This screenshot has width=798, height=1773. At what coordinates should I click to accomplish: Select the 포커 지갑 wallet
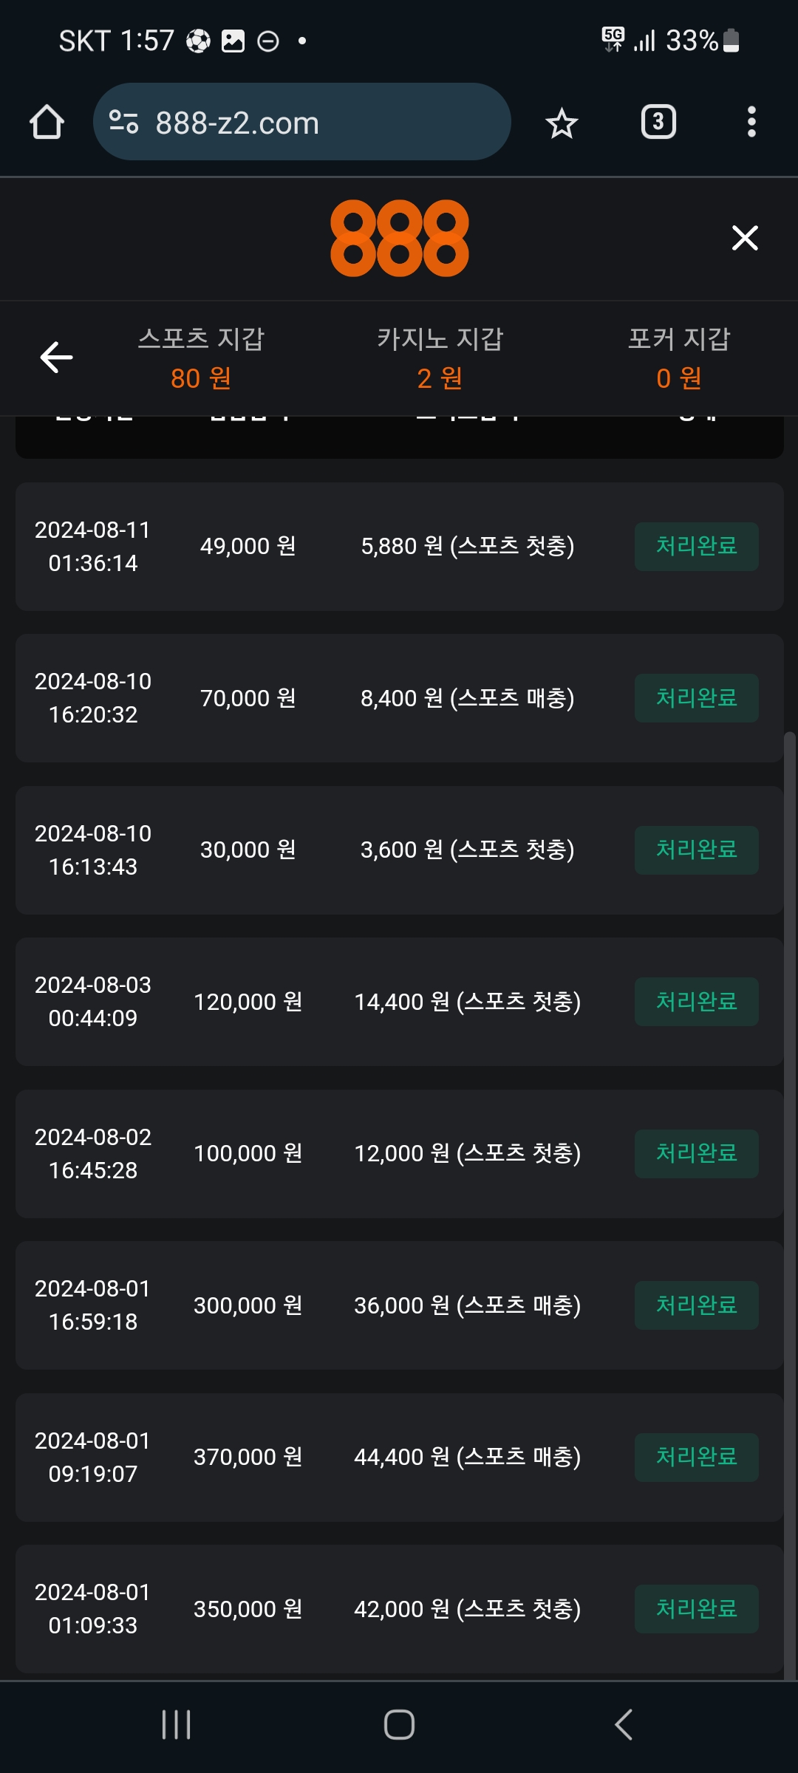pyautogui.click(x=678, y=358)
